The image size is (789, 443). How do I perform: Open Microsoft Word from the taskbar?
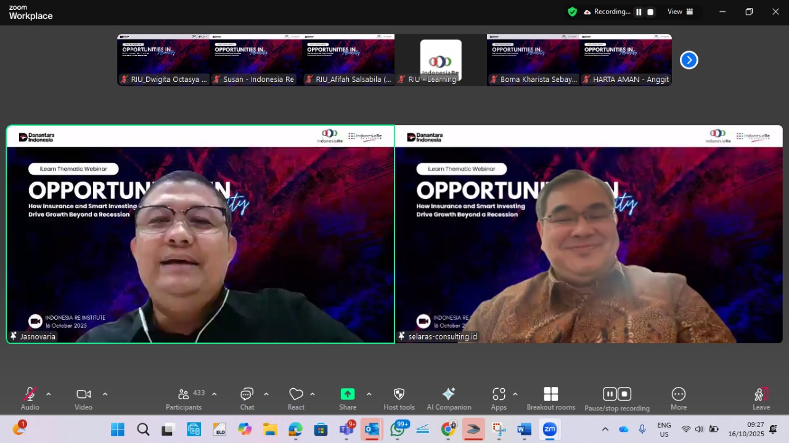[x=524, y=429]
